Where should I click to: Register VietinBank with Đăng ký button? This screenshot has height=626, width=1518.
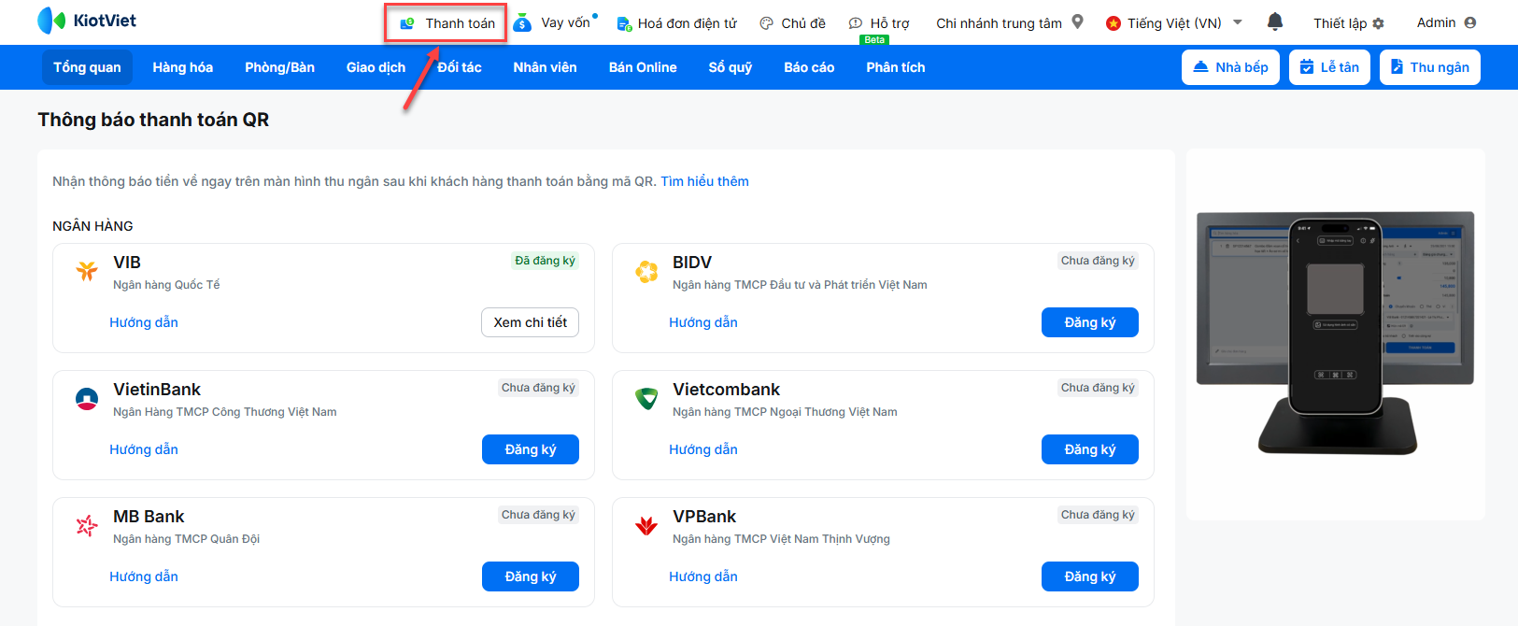[531, 449]
